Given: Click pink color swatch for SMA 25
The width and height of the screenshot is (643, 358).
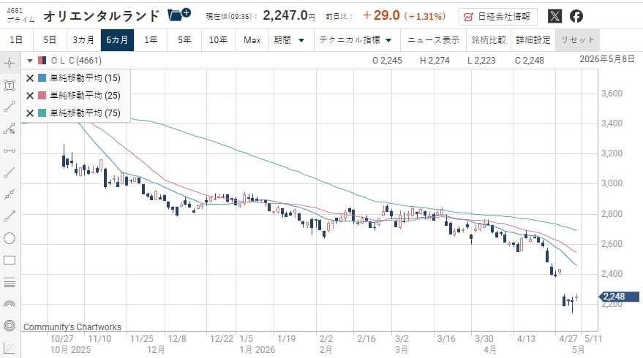Looking at the screenshot, I should click(42, 96).
